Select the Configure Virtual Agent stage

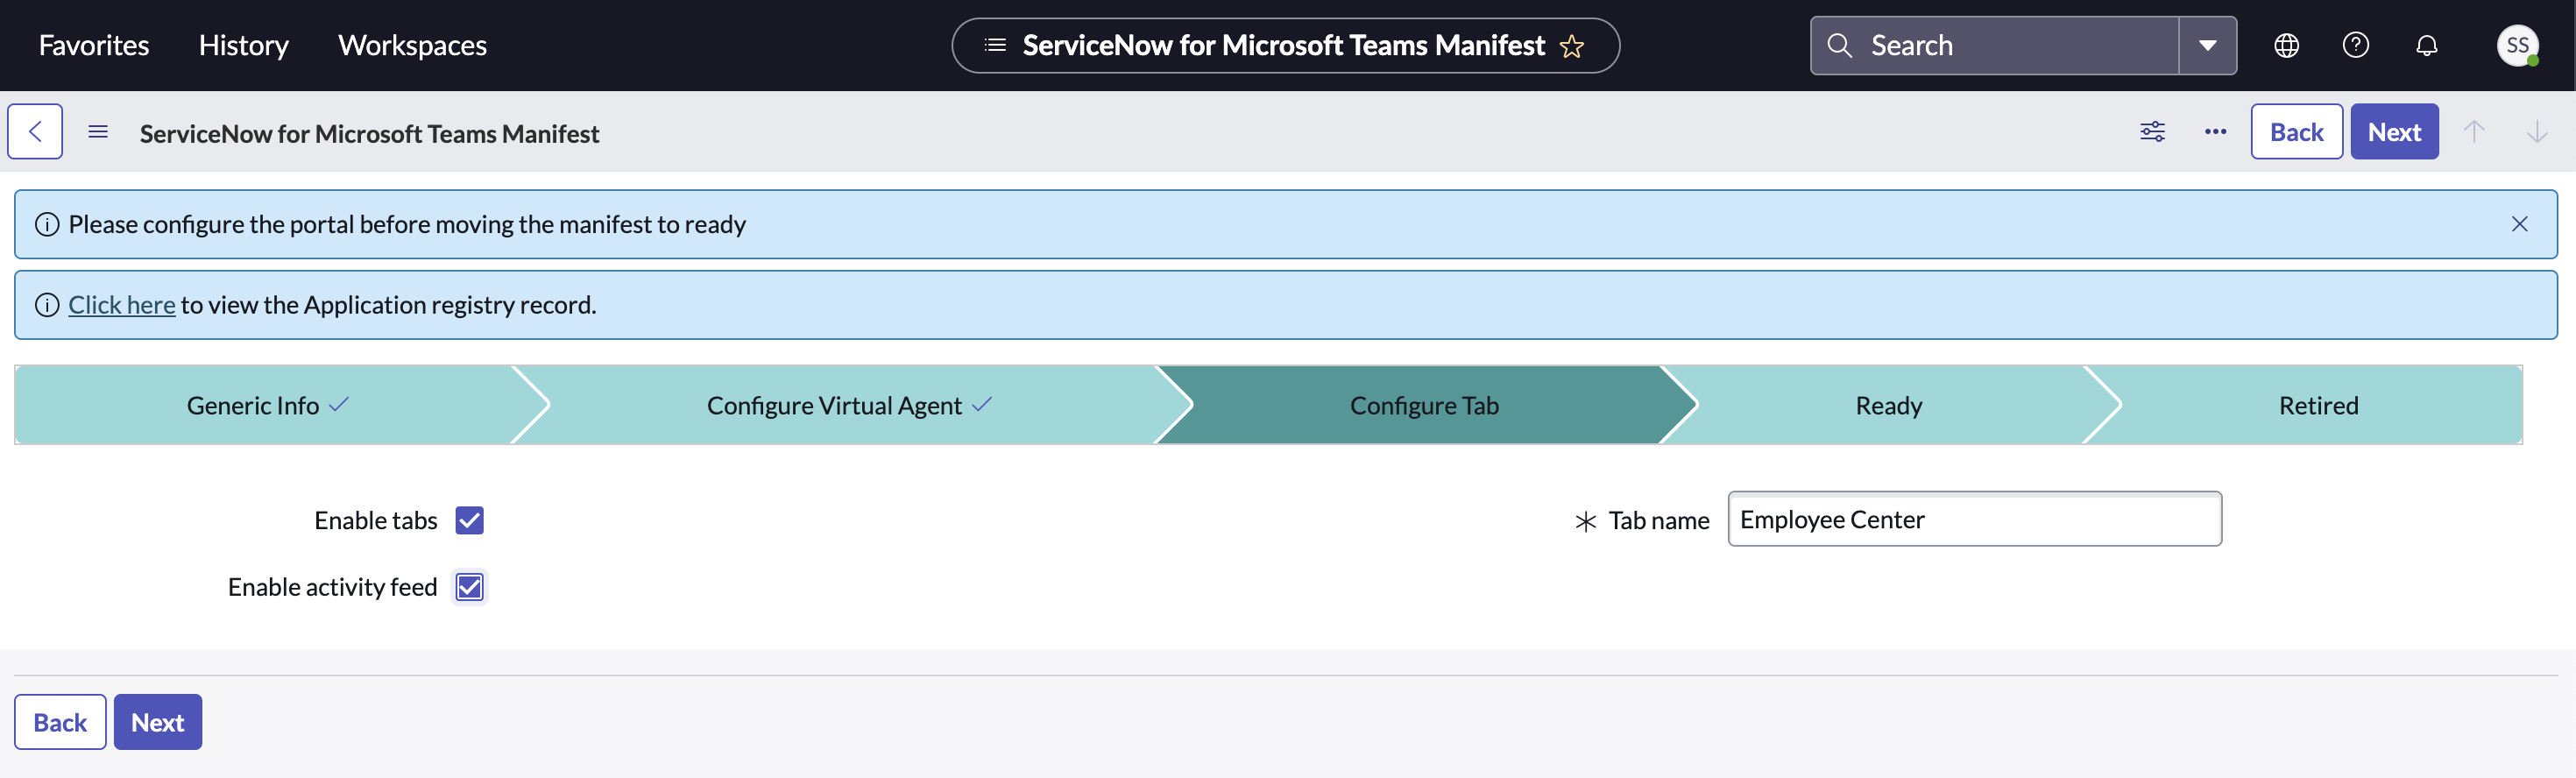(850, 405)
